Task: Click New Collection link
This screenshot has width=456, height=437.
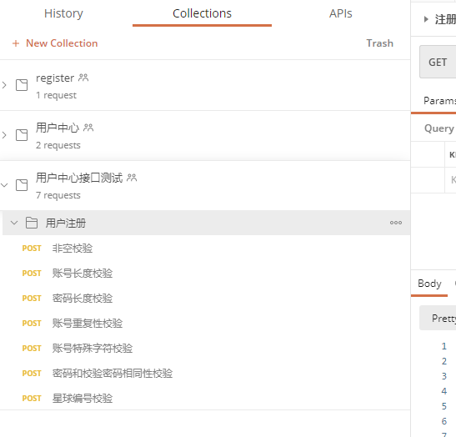Action: click(x=55, y=43)
